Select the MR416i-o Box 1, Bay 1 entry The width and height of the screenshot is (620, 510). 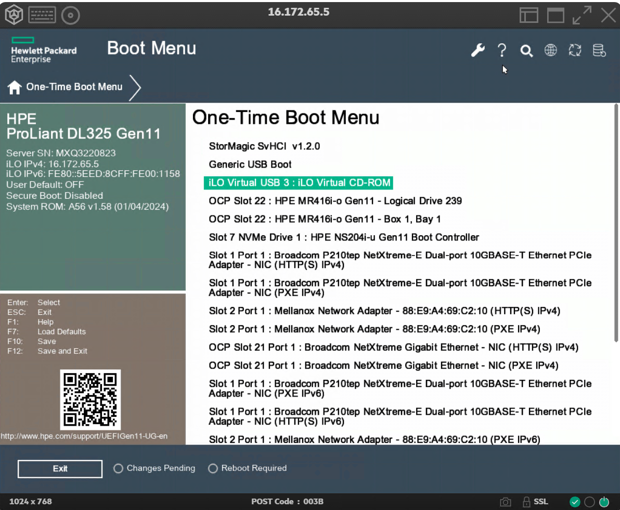point(325,219)
